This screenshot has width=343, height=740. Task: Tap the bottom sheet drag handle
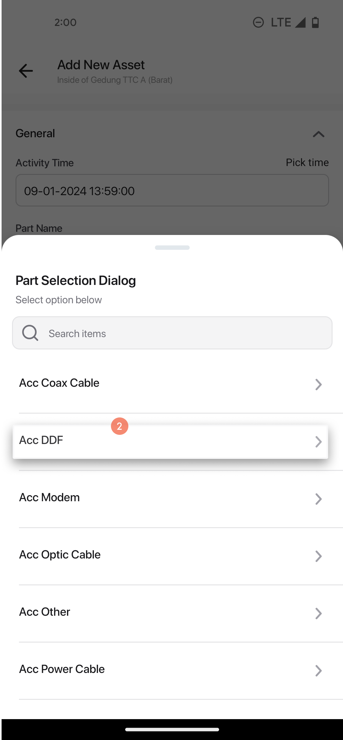pyautogui.click(x=172, y=248)
